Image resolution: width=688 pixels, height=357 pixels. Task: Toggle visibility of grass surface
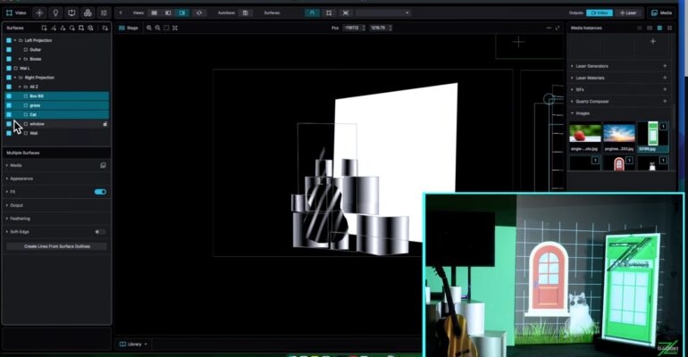[9, 105]
